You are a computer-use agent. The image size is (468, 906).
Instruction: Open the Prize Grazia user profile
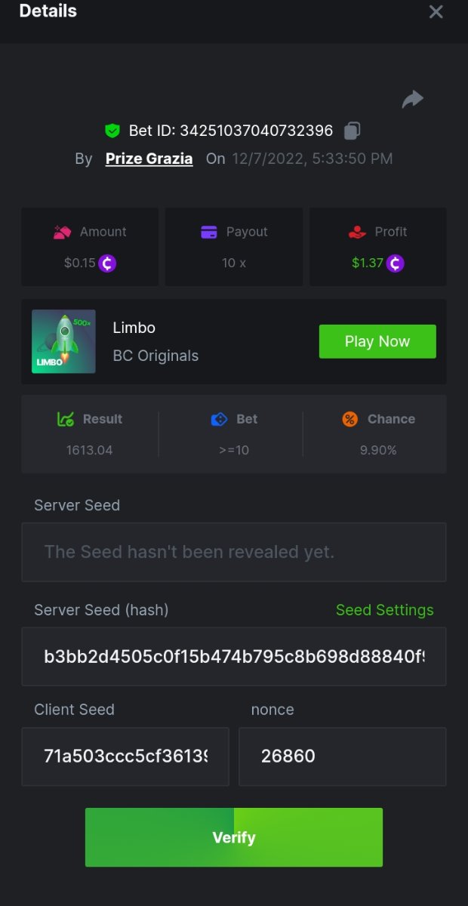149,159
